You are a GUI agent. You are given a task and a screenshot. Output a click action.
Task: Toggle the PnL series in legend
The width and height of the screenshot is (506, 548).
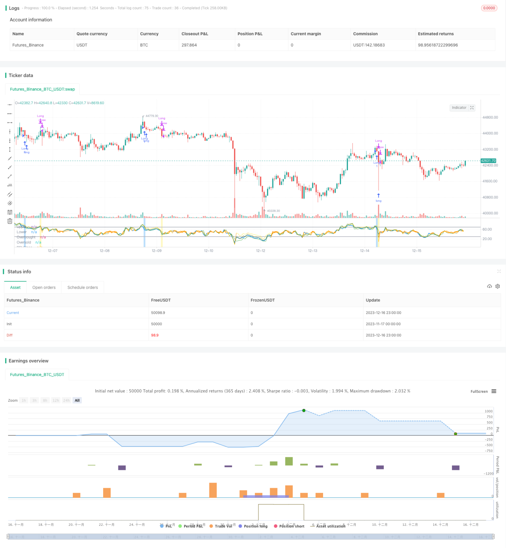166,526
